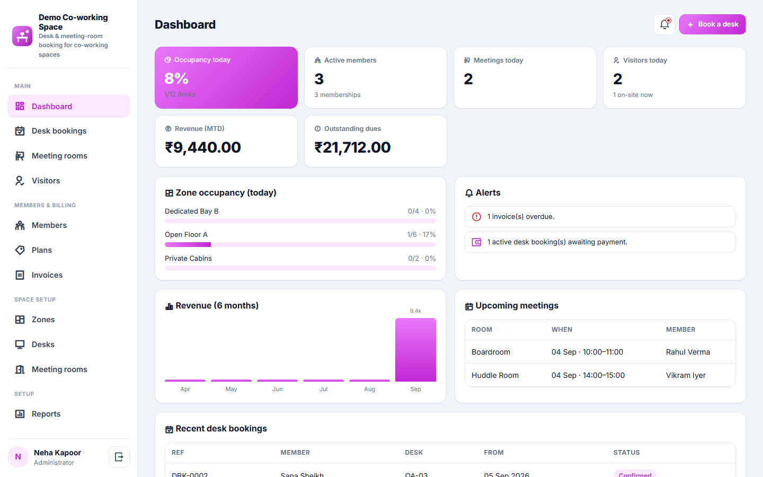This screenshot has width=763, height=477.
Task: Click Rahul Verma in upcoming meetings
Action: click(688, 352)
